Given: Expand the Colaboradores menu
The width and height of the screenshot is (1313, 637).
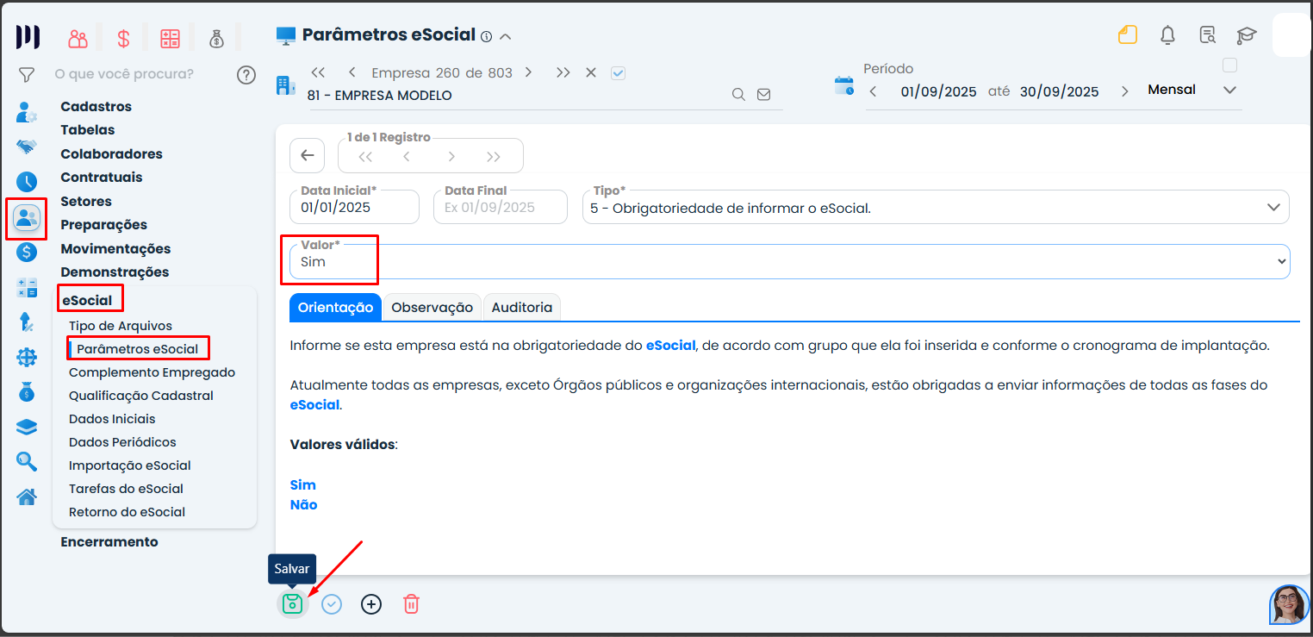Looking at the screenshot, I should pos(111,153).
